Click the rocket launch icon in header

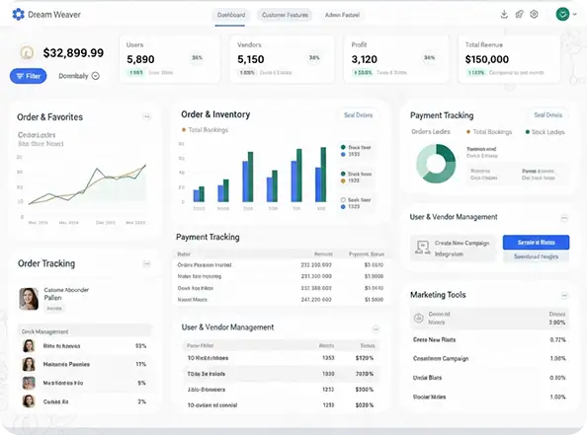(519, 14)
